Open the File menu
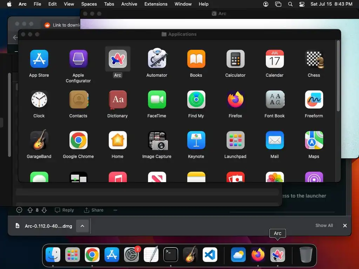Image resolution: width=359 pixels, height=269 pixels. click(37, 4)
